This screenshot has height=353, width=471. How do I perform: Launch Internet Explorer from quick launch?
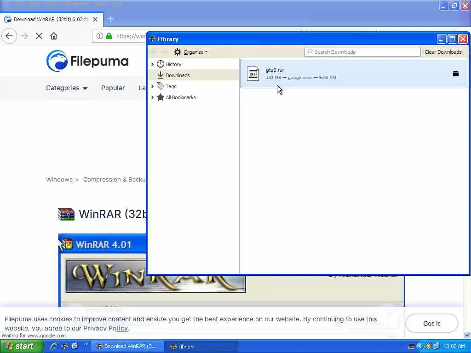(x=54, y=346)
